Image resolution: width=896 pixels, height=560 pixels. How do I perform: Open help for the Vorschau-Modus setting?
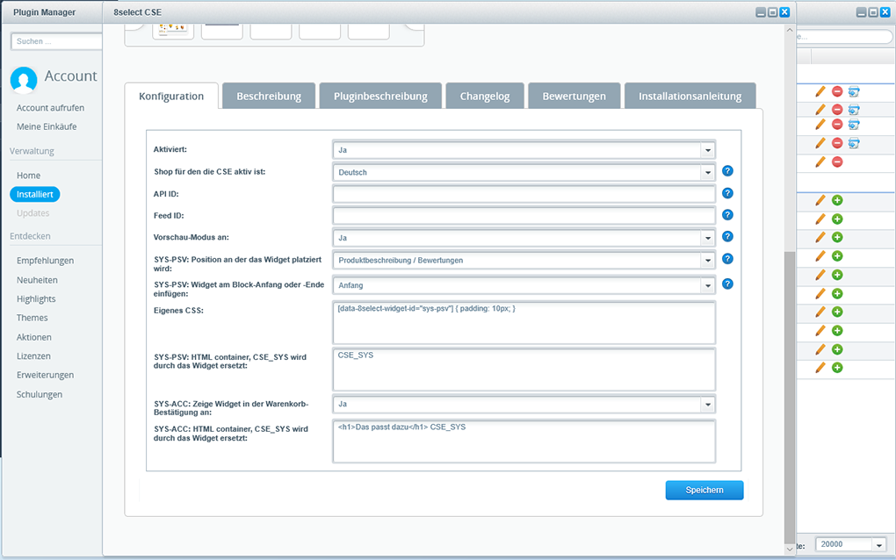tap(727, 237)
